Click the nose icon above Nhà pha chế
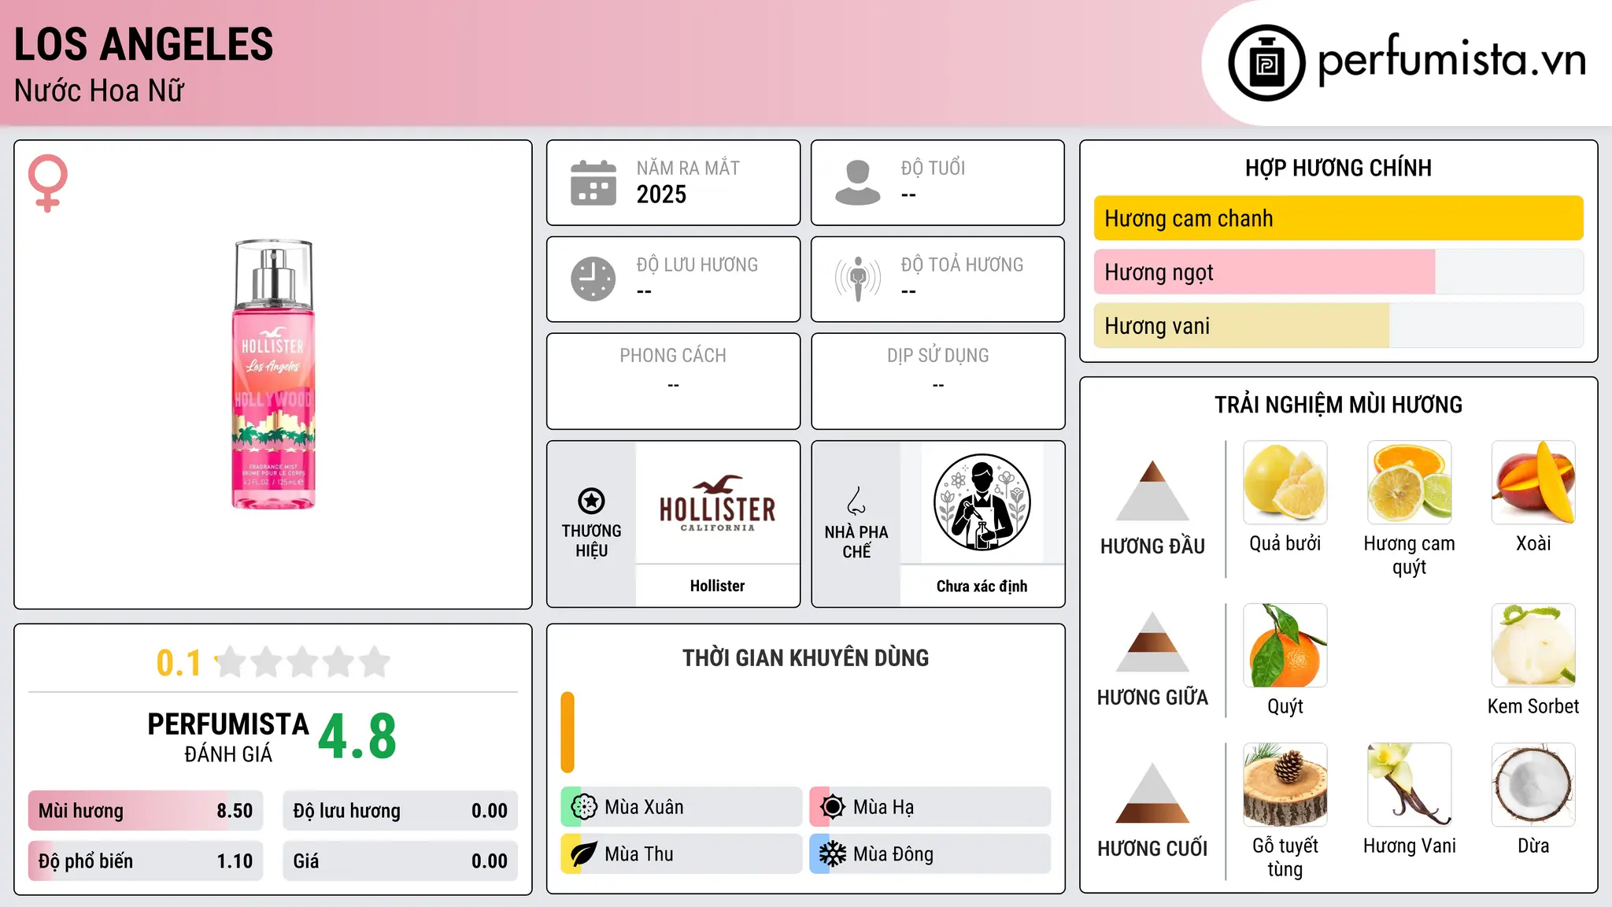Viewport: 1612px width, 907px height. click(856, 501)
